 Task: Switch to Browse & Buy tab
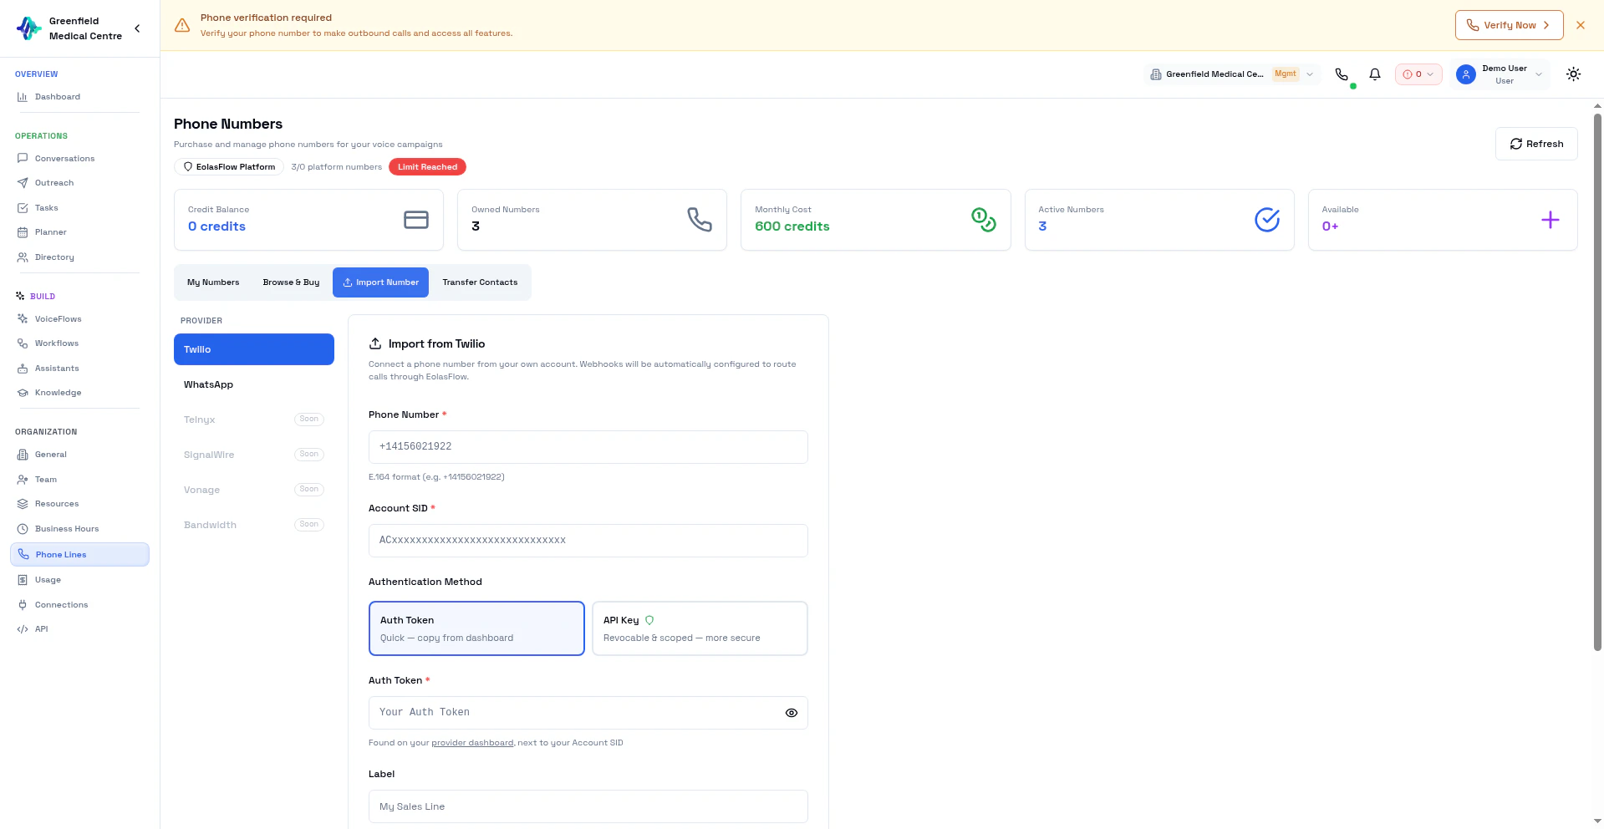tap(291, 282)
